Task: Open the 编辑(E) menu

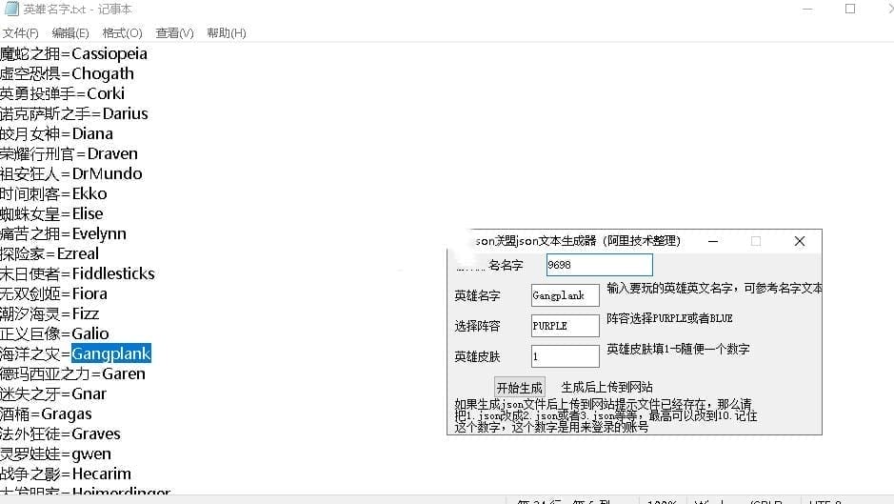Action: [x=70, y=32]
